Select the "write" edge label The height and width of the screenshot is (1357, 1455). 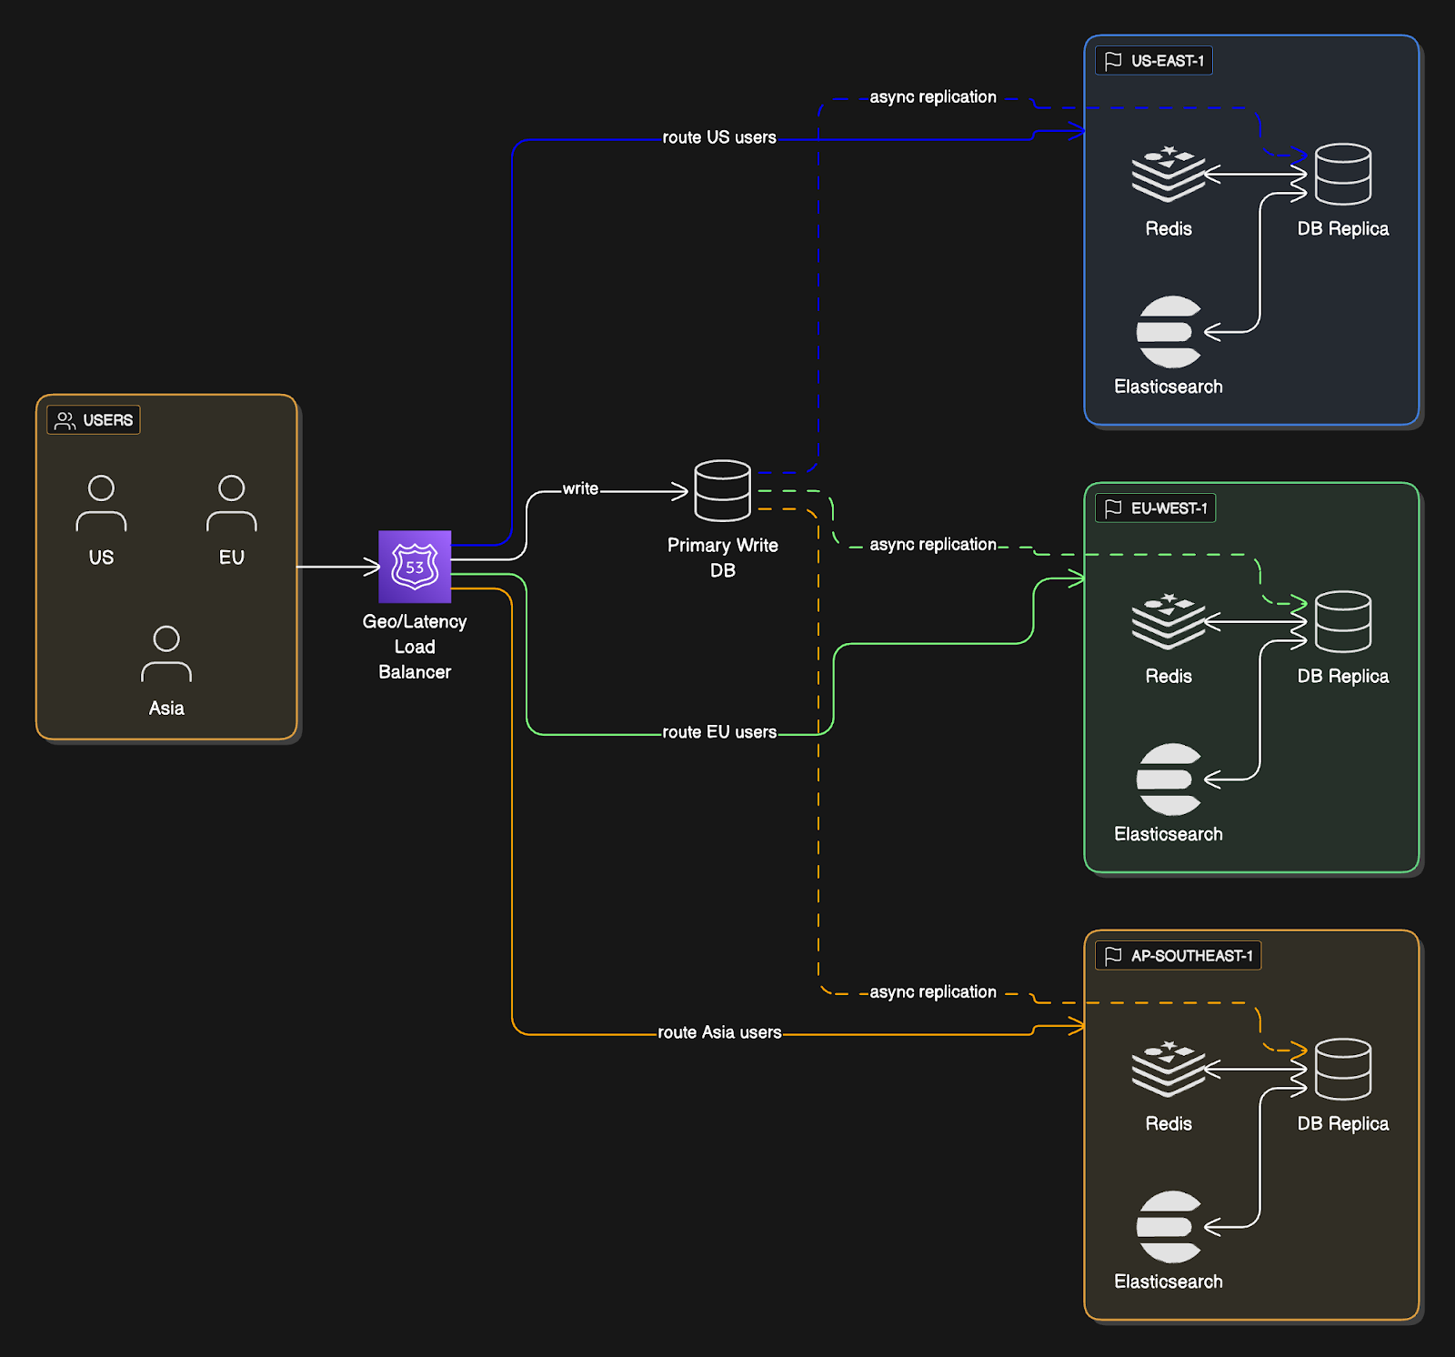(x=580, y=488)
